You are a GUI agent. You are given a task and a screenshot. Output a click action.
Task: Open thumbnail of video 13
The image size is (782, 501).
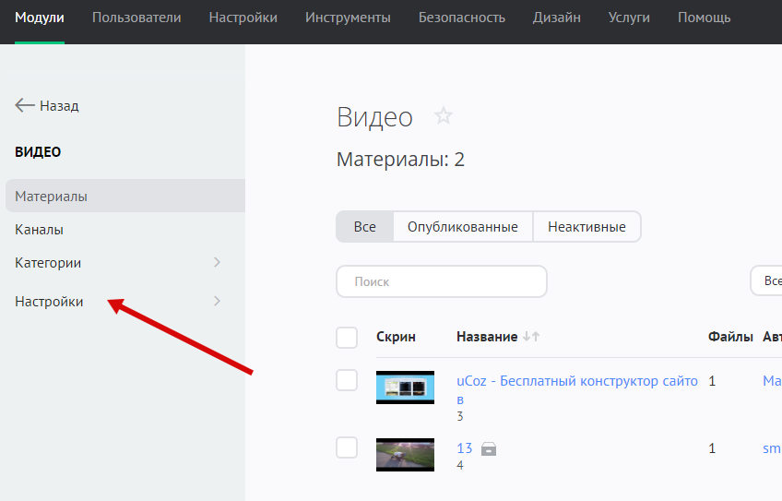point(405,455)
